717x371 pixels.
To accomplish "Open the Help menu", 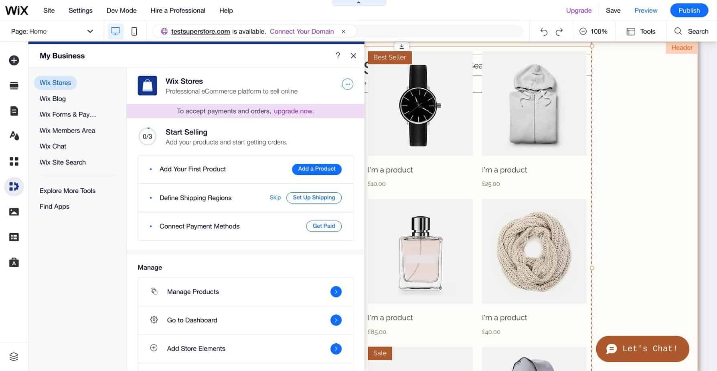I will (226, 10).
